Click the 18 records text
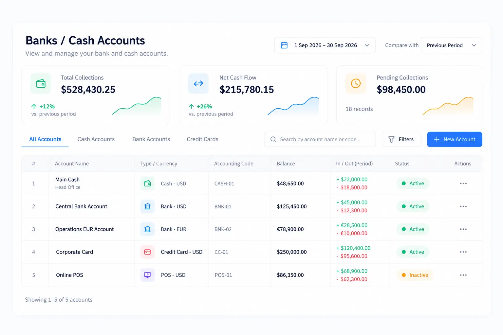The image size is (503, 335). point(359,109)
